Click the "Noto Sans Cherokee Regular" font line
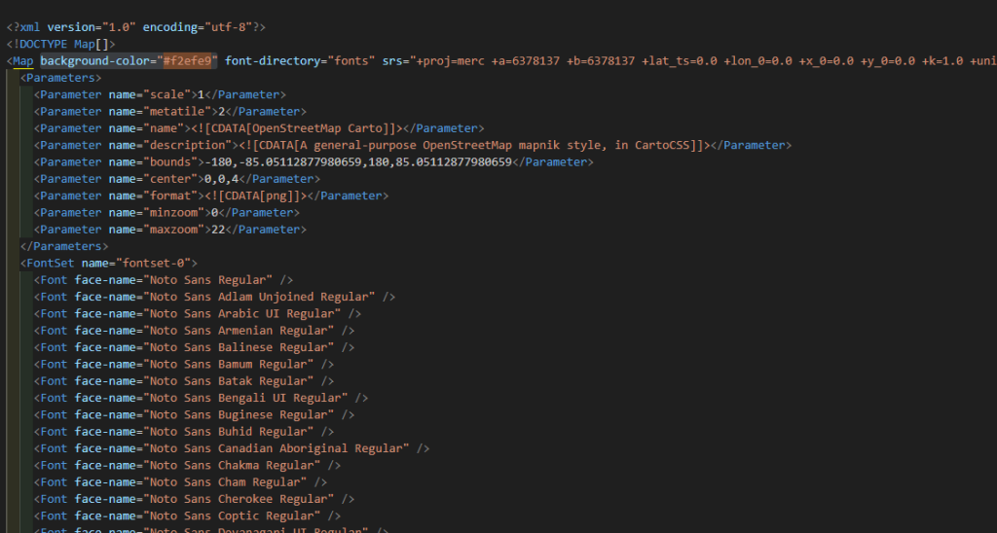 click(x=240, y=499)
